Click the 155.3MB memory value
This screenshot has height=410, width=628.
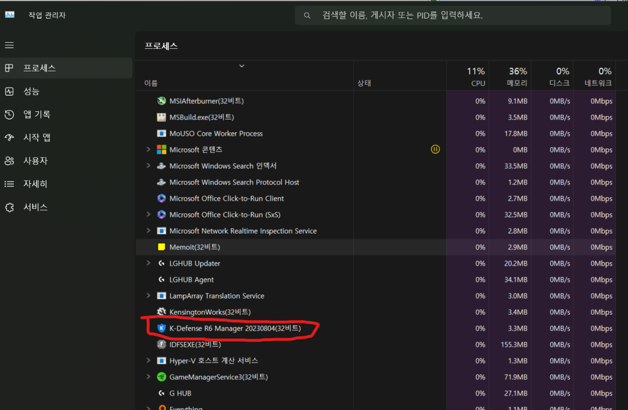(514, 344)
